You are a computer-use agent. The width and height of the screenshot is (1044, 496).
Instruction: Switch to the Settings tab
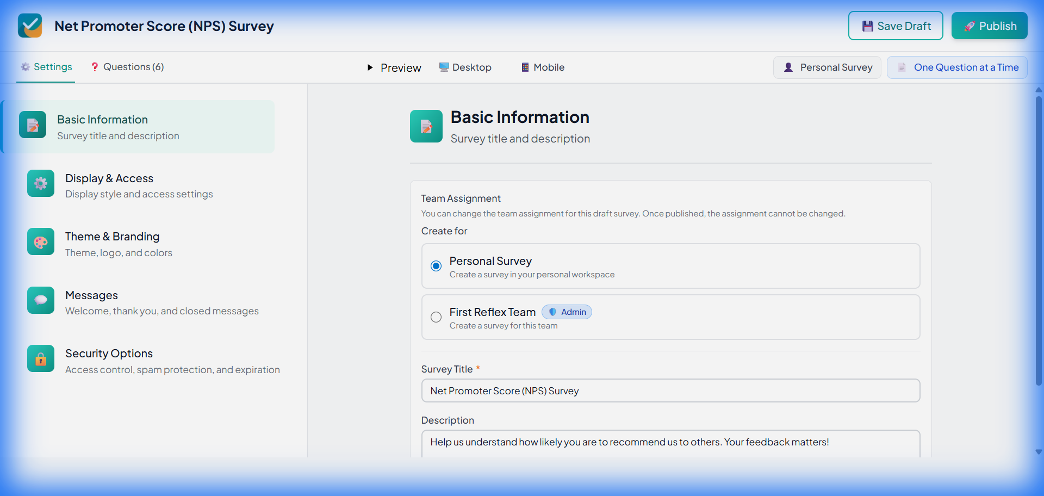(x=46, y=67)
